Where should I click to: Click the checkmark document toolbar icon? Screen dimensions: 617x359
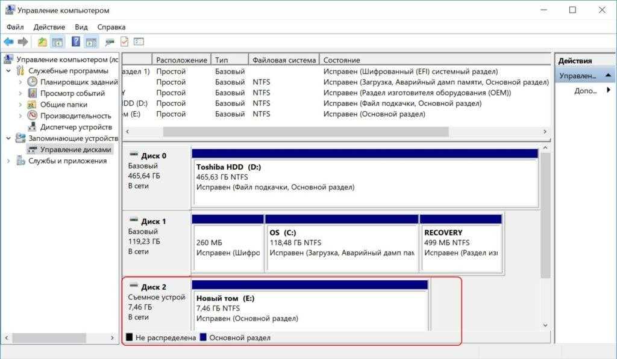(x=124, y=42)
